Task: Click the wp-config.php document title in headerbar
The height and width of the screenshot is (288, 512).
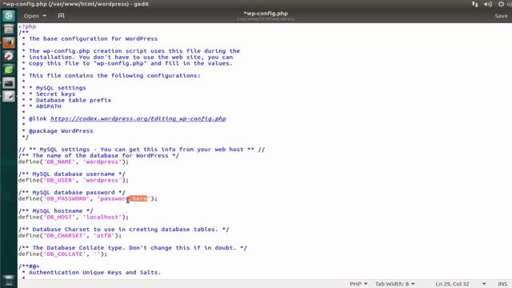Action: coord(266,14)
